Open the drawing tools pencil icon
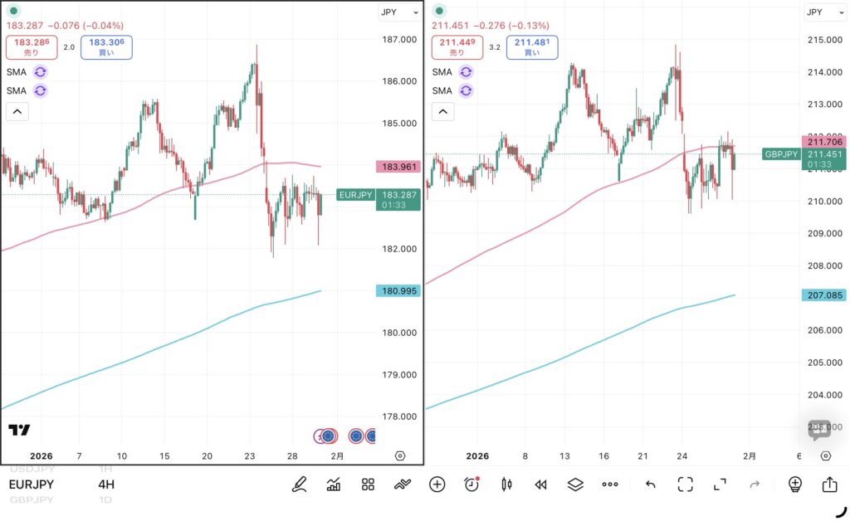The image size is (850, 521). (x=300, y=484)
